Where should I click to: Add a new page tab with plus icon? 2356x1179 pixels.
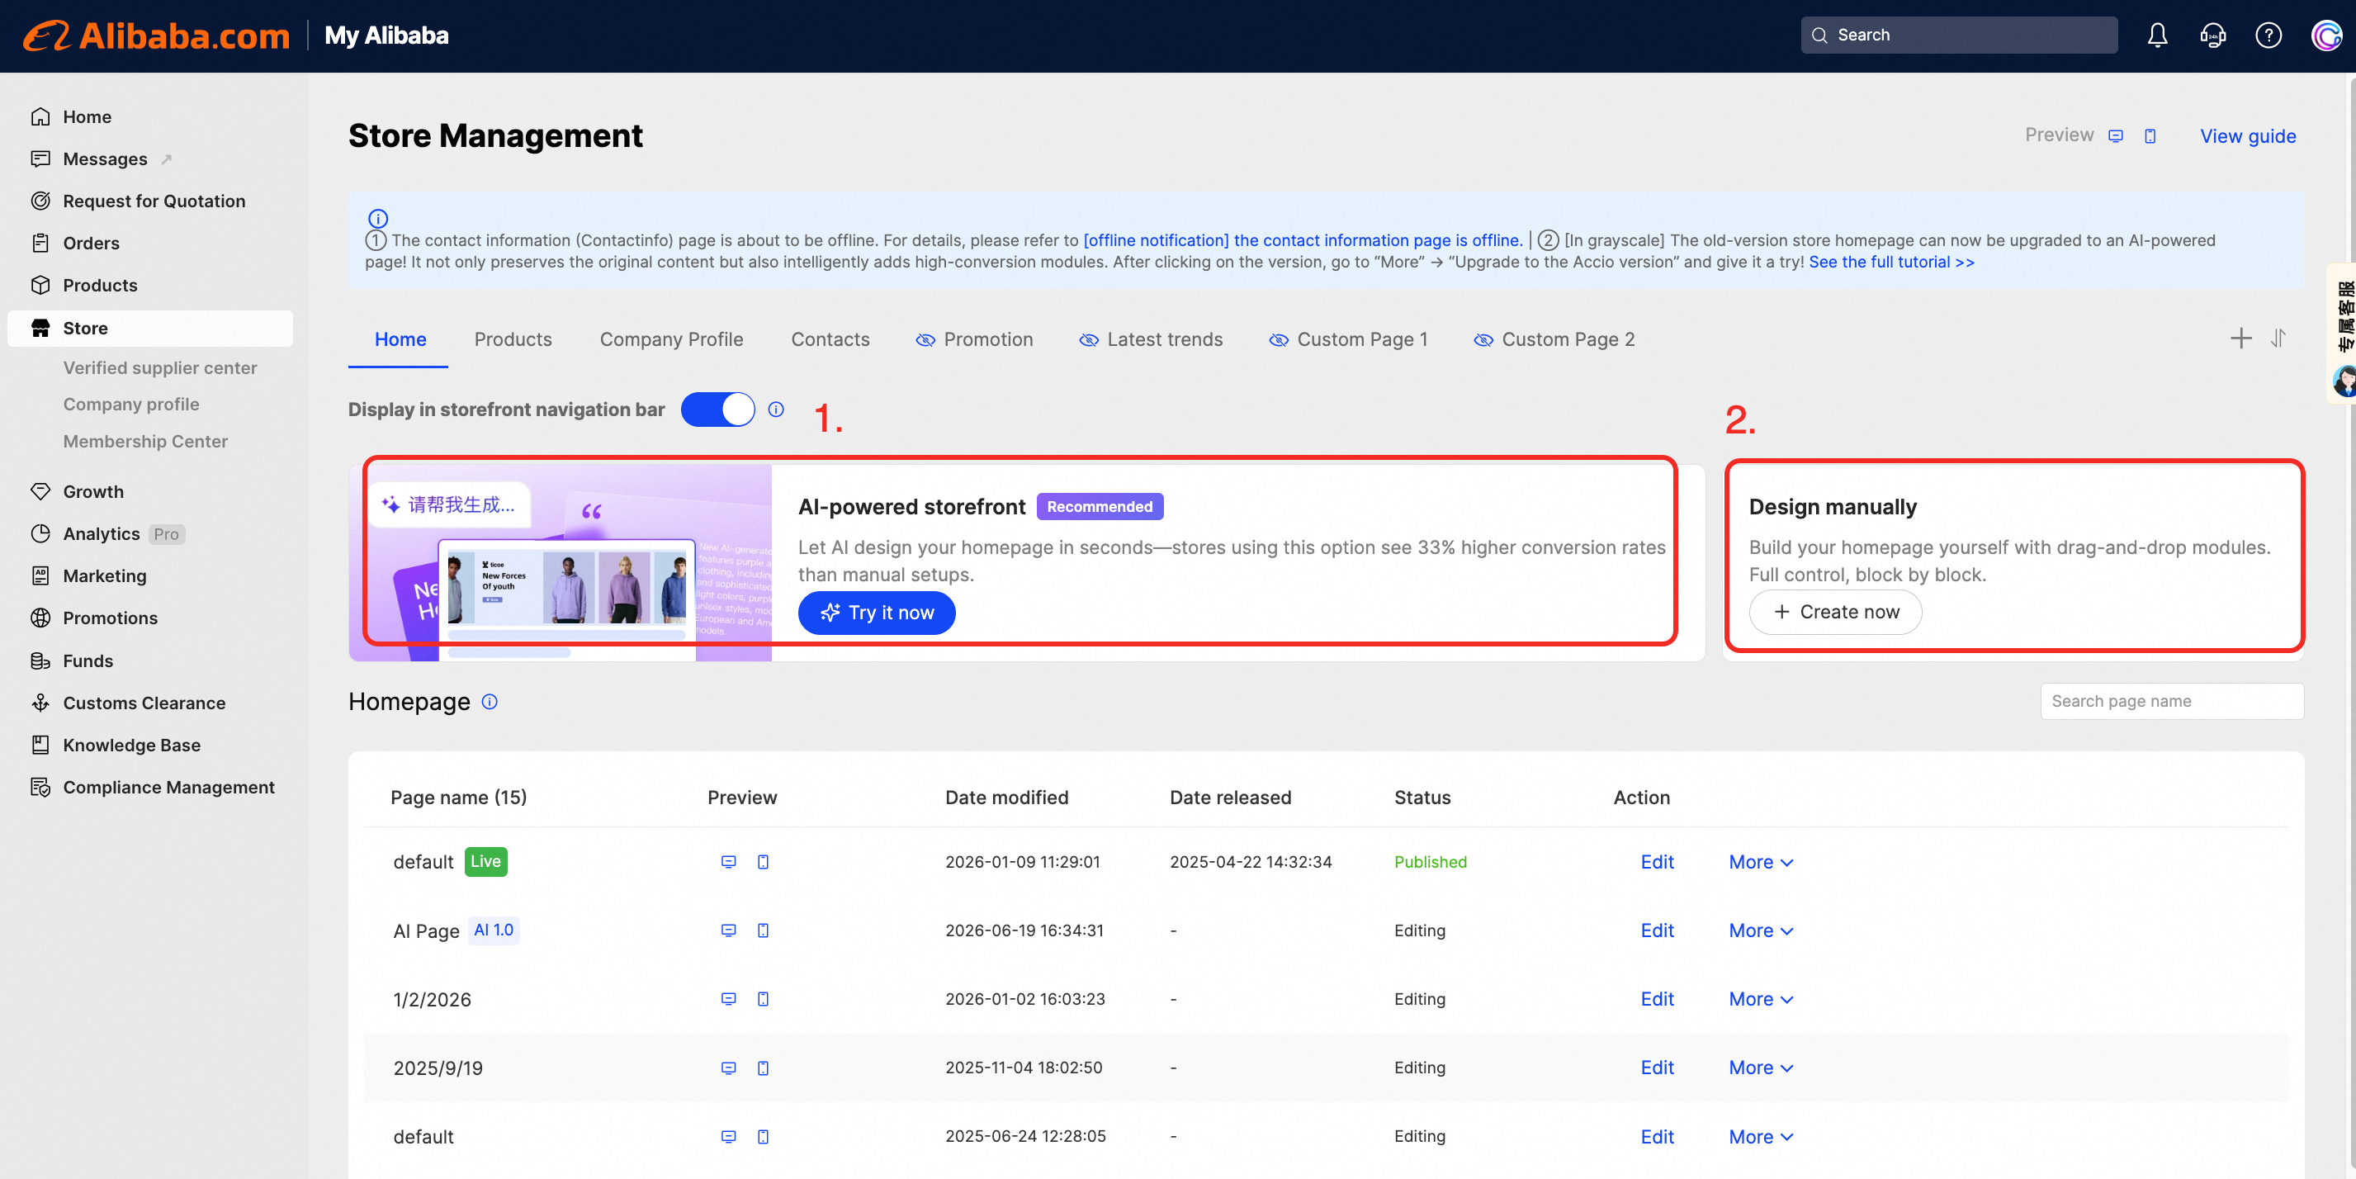tap(2240, 339)
